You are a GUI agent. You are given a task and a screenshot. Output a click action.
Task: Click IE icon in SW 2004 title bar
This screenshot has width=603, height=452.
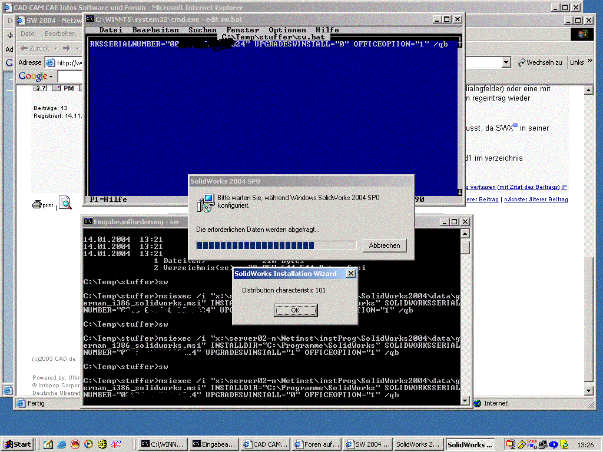tap(21, 21)
